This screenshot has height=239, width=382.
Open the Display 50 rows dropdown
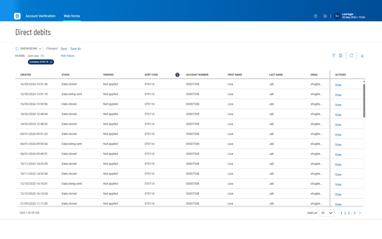click(326, 213)
